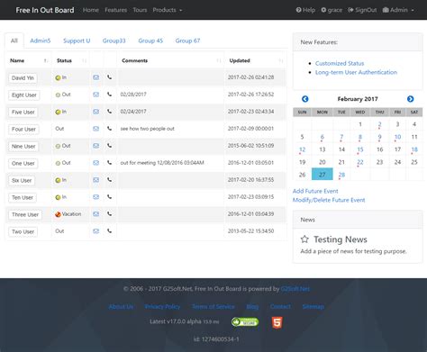Email Five User via envelope icon

point(95,112)
